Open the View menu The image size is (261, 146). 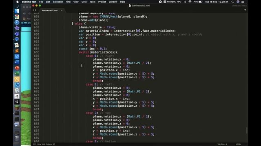point(76,2)
